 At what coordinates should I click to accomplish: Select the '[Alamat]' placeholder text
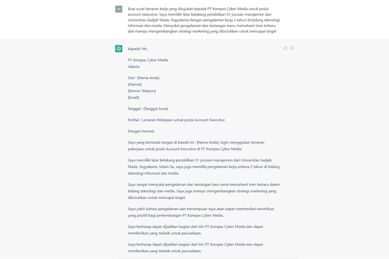click(x=135, y=84)
